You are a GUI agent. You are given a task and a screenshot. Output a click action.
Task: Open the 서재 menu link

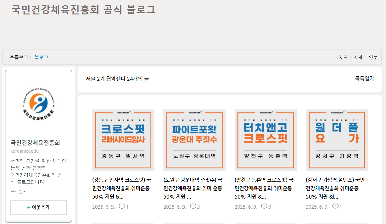point(358,57)
